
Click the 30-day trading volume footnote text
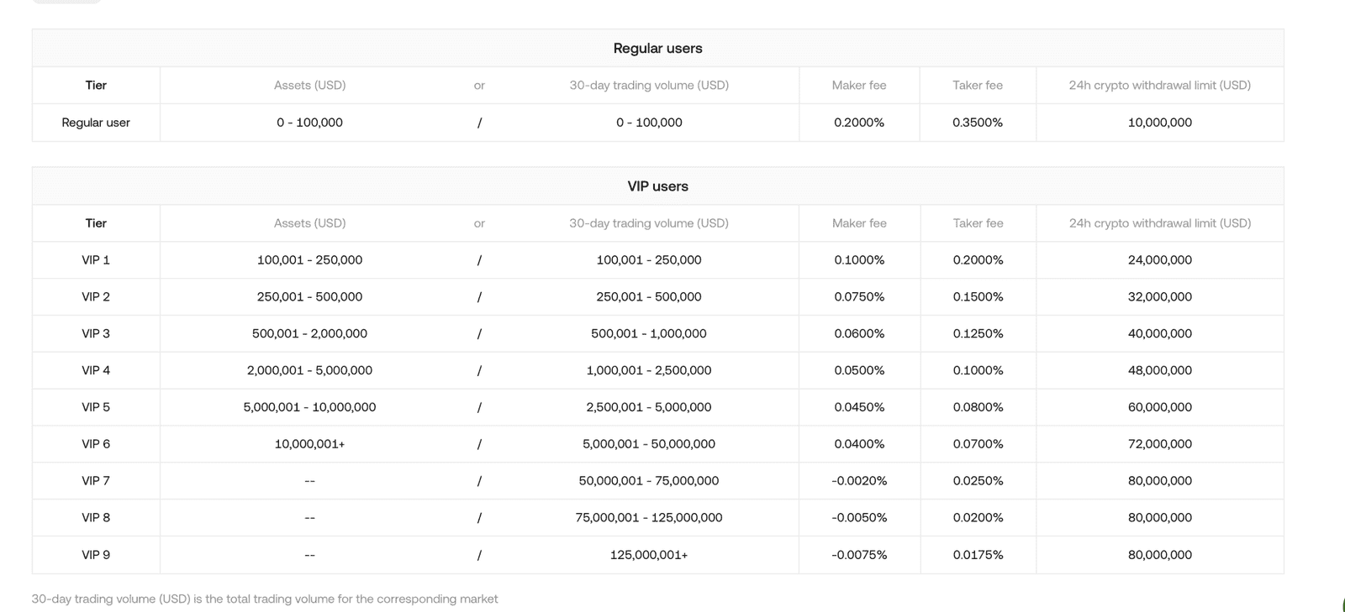pos(265,599)
